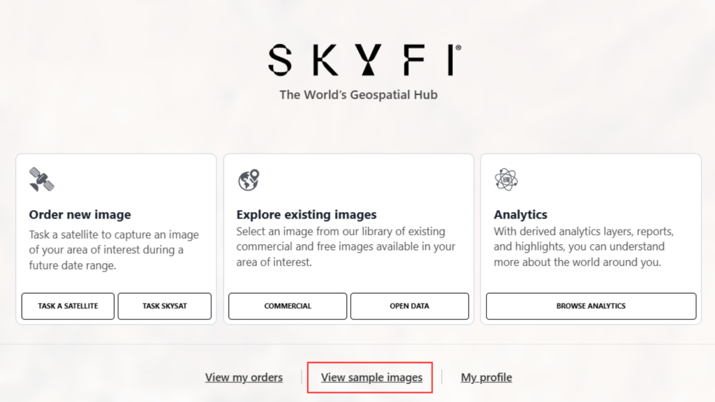Go to the My profile link
715x402 pixels.
point(487,378)
